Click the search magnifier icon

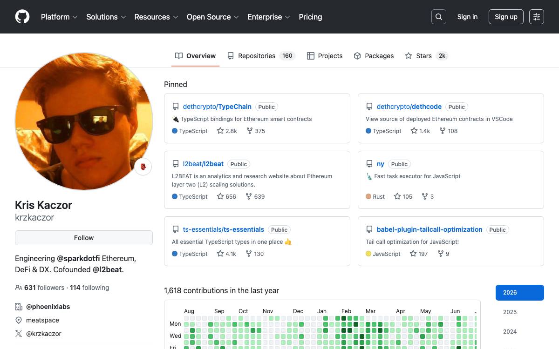pos(439,17)
